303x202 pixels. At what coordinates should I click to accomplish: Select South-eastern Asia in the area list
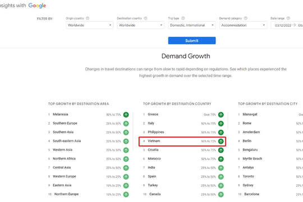[x=67, y=141]
